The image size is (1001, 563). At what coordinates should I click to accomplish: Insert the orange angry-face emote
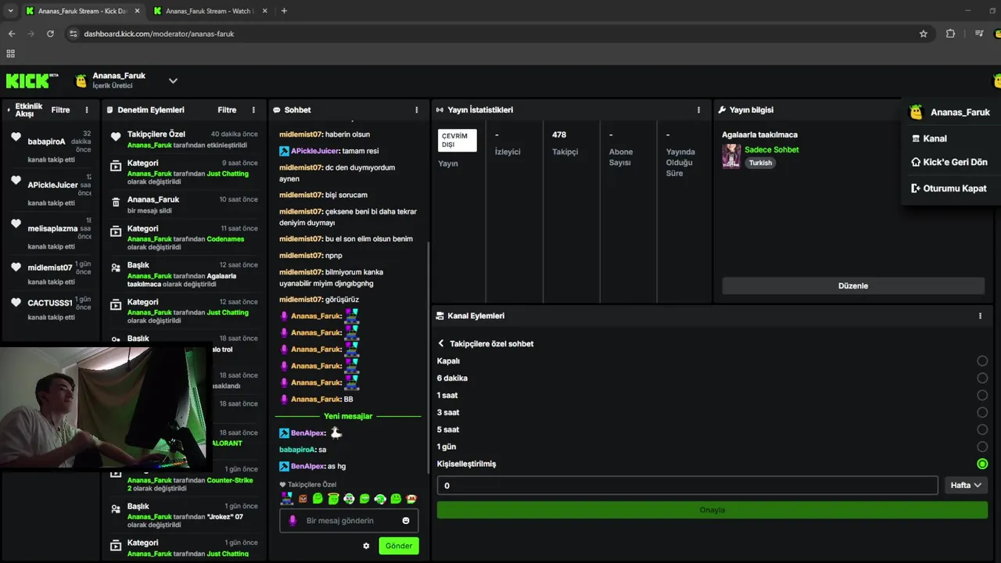click(x=303, y=499)
